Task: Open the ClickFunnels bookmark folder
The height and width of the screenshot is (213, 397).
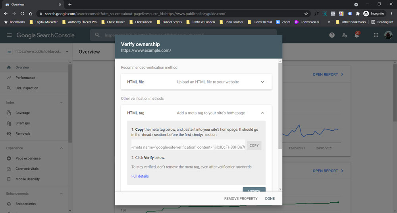Action: click(141, 22)
